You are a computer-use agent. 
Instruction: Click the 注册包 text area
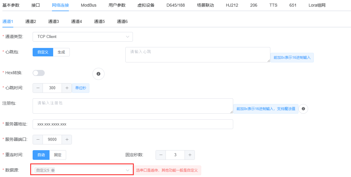tap(133, 106)
